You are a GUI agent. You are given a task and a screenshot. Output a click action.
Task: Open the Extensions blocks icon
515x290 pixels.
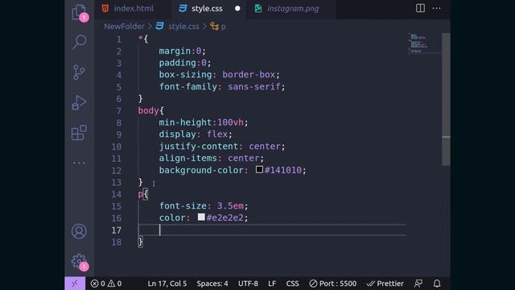click(79, 133)
